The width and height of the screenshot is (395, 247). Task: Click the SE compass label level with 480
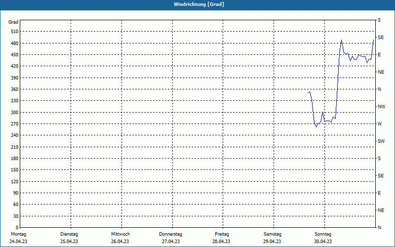click(381, 38)
